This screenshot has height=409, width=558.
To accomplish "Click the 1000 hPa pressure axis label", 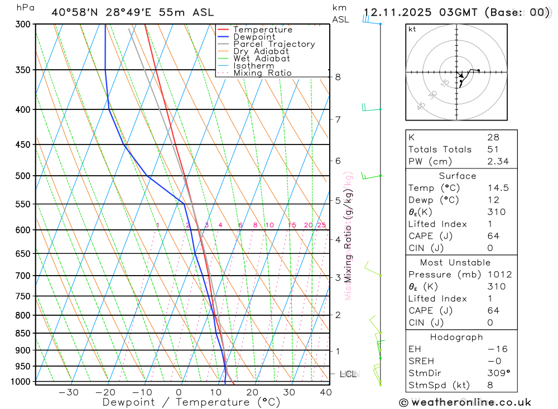I will [21, 382].
